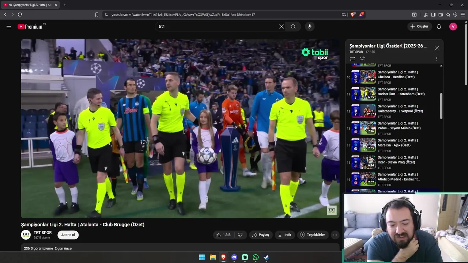Close the playlist panel
468x263 pixels.
(x=437, y=48)
